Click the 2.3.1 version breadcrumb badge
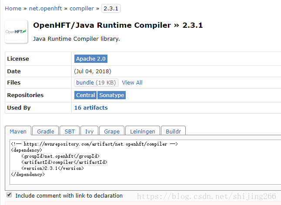Viewport: 281px width, 205px height. pyautogui.click(x=111, y=8)
